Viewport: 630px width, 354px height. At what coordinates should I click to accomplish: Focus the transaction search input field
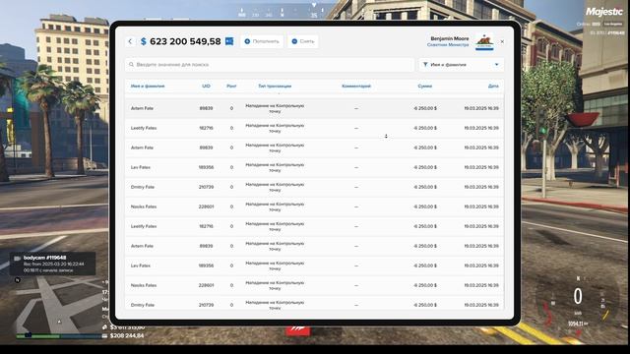[x=269, y=65]
